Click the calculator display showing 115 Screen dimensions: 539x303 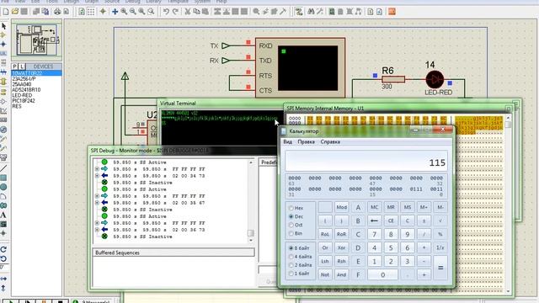click(366, 162)
